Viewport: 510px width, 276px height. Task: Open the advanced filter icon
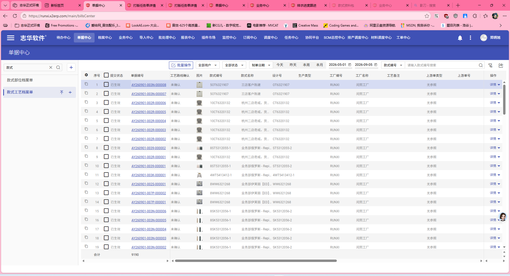coord(491,65)
